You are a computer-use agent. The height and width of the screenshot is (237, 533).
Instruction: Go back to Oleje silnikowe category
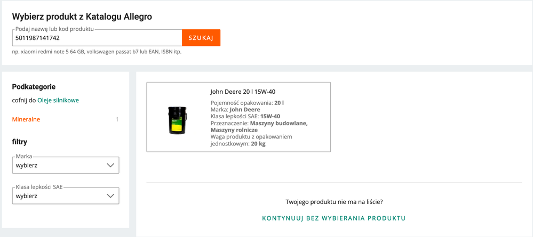click(58, 100)
